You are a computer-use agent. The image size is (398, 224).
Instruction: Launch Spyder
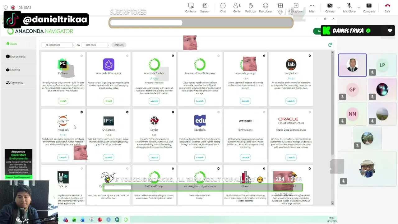tap(154, 157)
